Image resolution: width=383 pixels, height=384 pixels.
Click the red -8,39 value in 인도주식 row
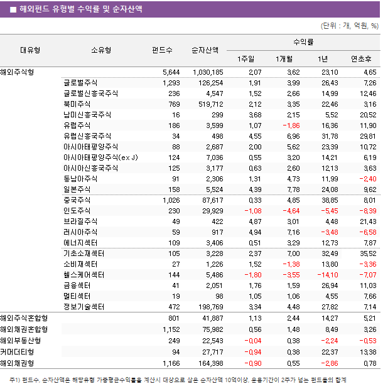coord(368,211)
